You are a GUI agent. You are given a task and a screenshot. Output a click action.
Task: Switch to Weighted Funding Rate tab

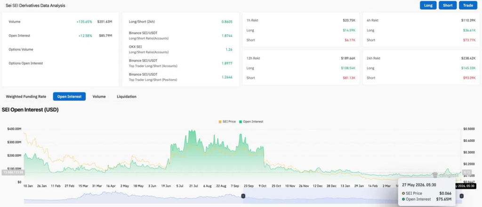tap(26, 96)
